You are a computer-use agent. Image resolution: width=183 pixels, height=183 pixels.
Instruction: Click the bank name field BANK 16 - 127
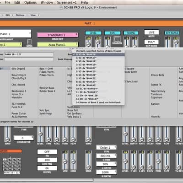pos(29,54)
